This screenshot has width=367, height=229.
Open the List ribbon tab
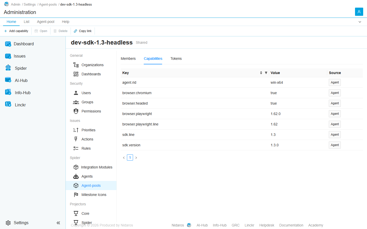click(x=27, y=22)
